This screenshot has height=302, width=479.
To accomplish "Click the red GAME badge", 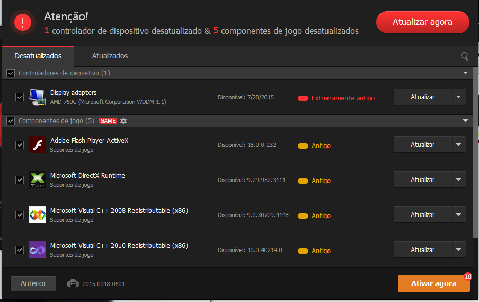I will point(108,121).
